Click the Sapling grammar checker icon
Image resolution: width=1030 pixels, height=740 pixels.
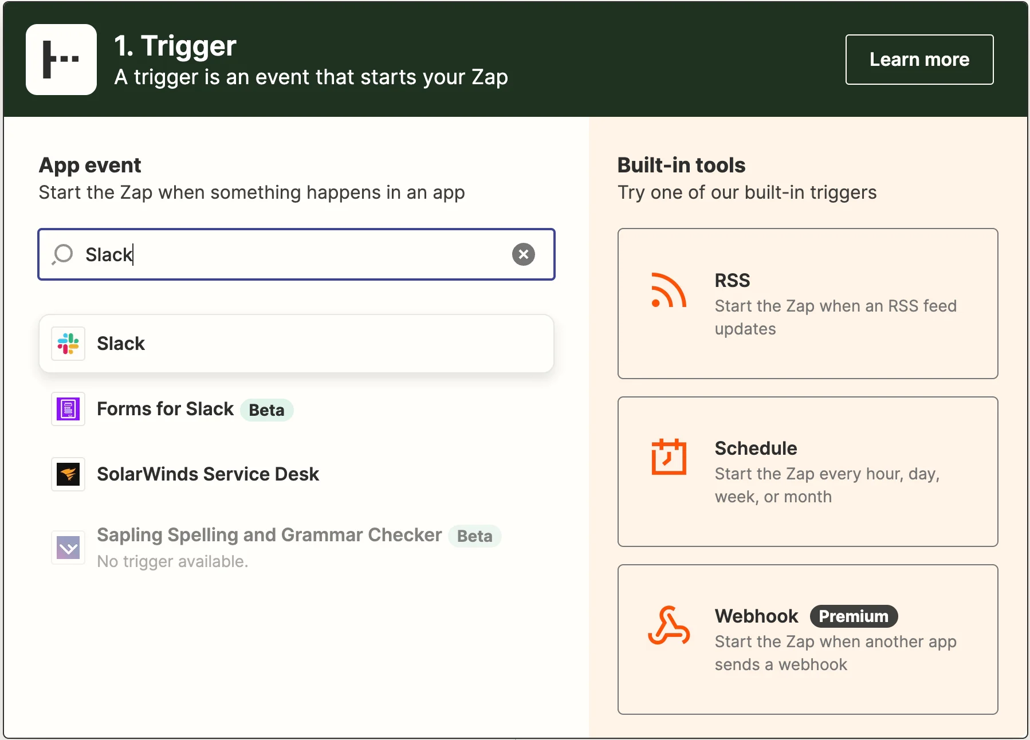68,548
